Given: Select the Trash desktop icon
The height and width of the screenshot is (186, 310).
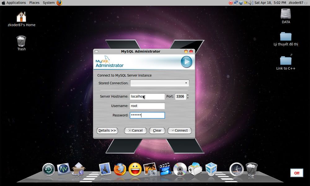Looking at the screenshot, I should [21, 43].
